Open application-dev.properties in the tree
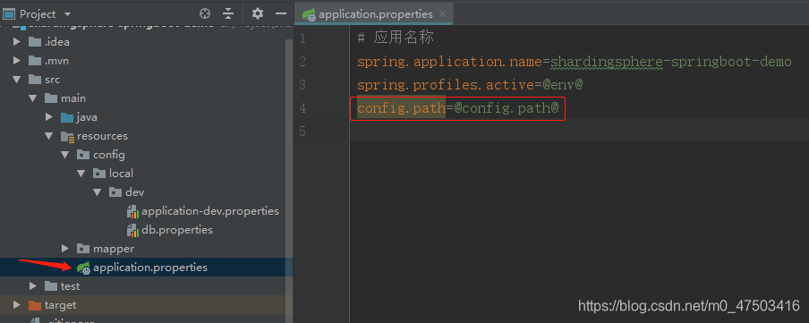Screen dimensions: 809x323 (210, 211)
